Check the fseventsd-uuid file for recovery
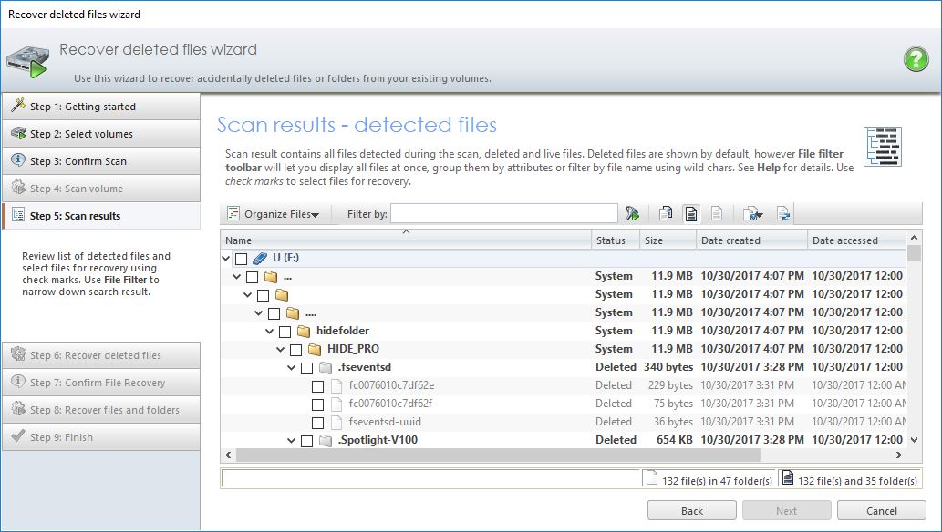 coord(317,422)
